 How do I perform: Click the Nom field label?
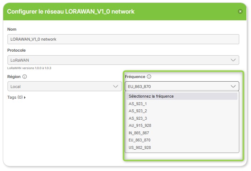coord(12,29)
